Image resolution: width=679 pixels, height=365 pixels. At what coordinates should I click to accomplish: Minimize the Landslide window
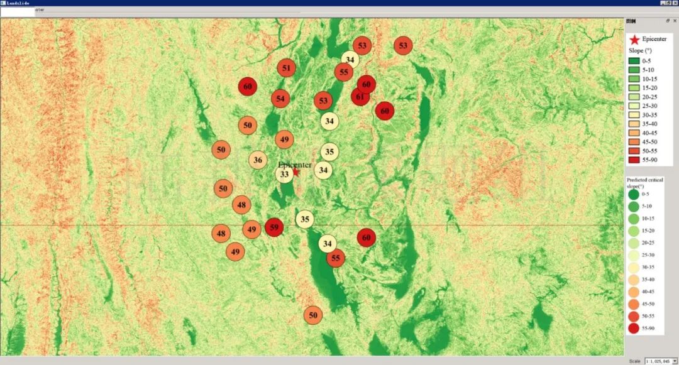pyautogui.click(x=663, y=3)
